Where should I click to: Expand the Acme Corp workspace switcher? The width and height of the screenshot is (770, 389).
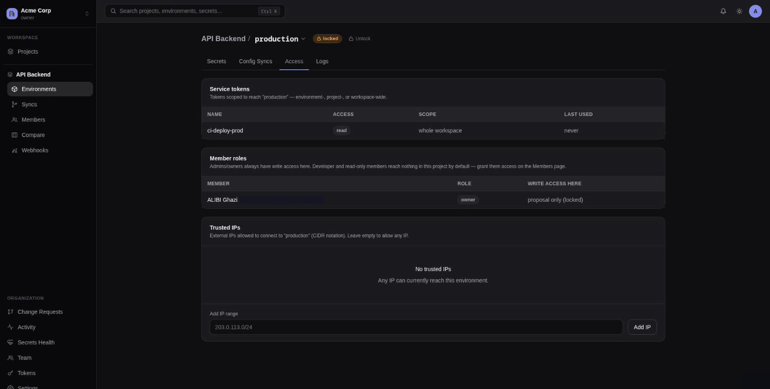pos(87,14)
